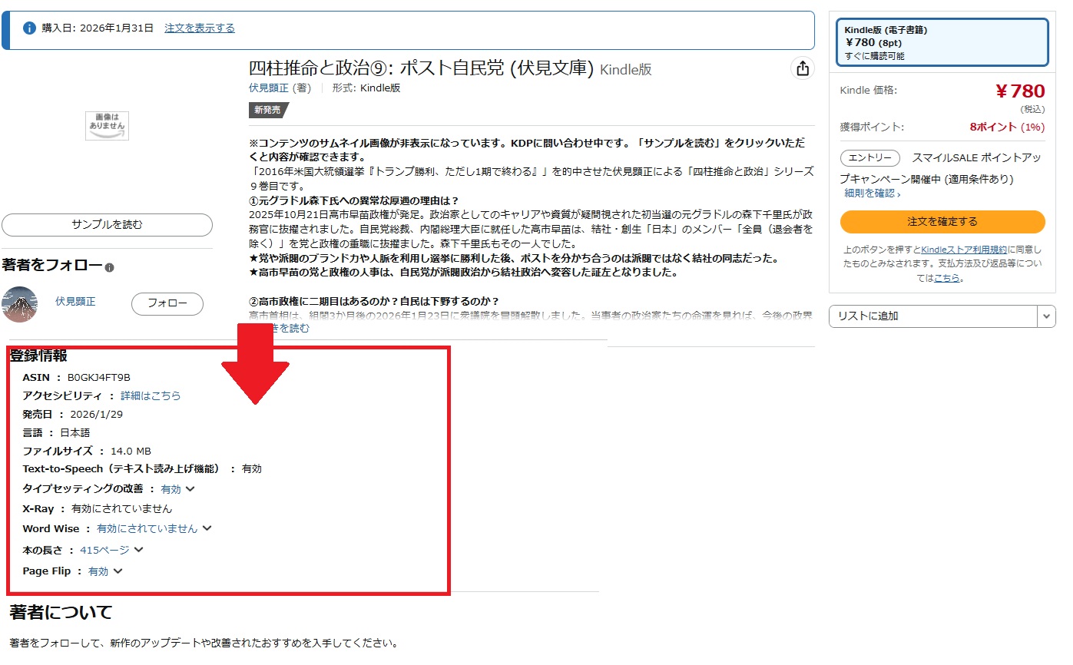Screen dimensions: 1073x665
Task: Select the Kindle版 (電子書籍) format option
Action: (x=942, y=42)
